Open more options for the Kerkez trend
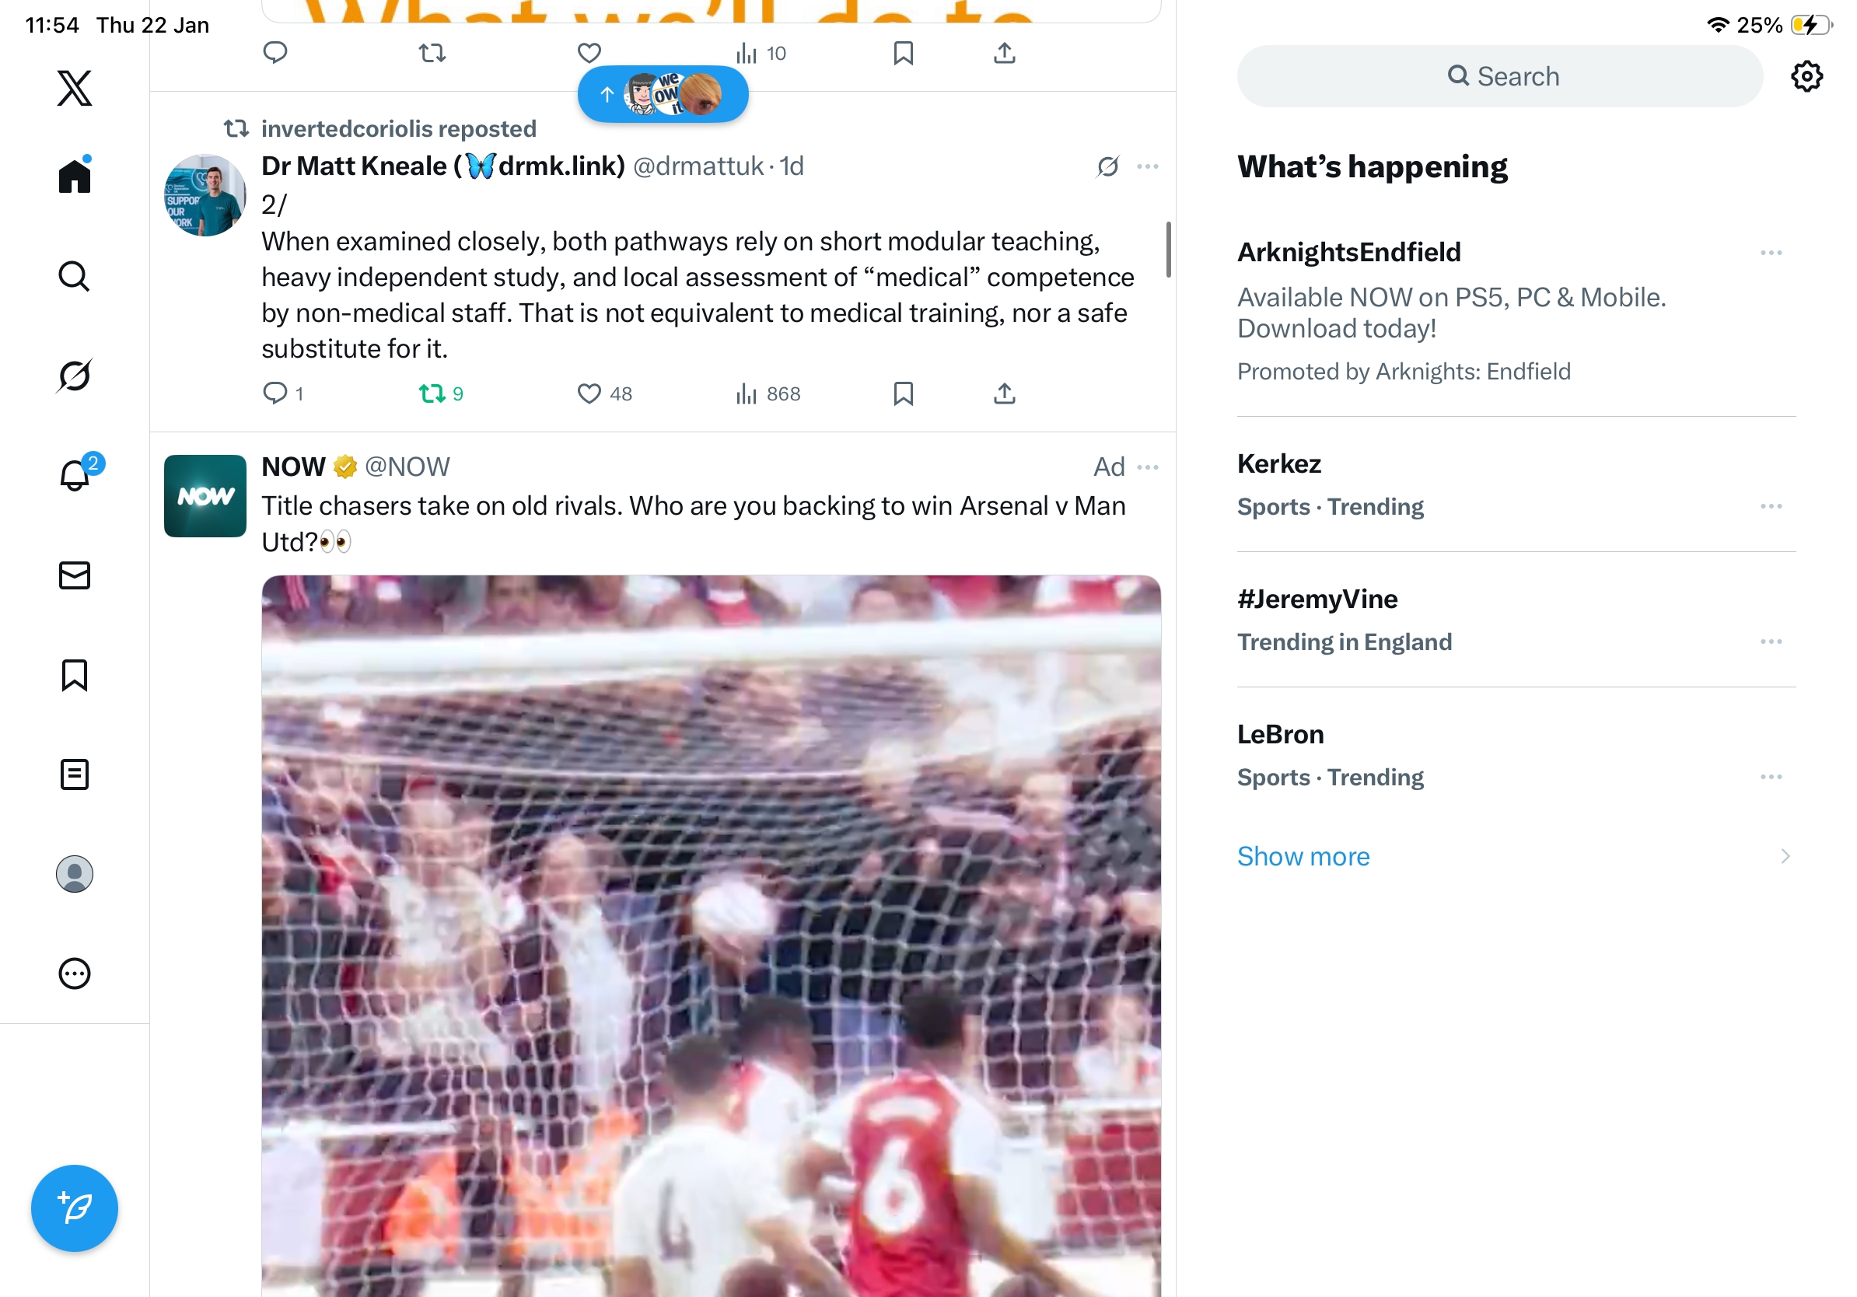 point(1771,506)
